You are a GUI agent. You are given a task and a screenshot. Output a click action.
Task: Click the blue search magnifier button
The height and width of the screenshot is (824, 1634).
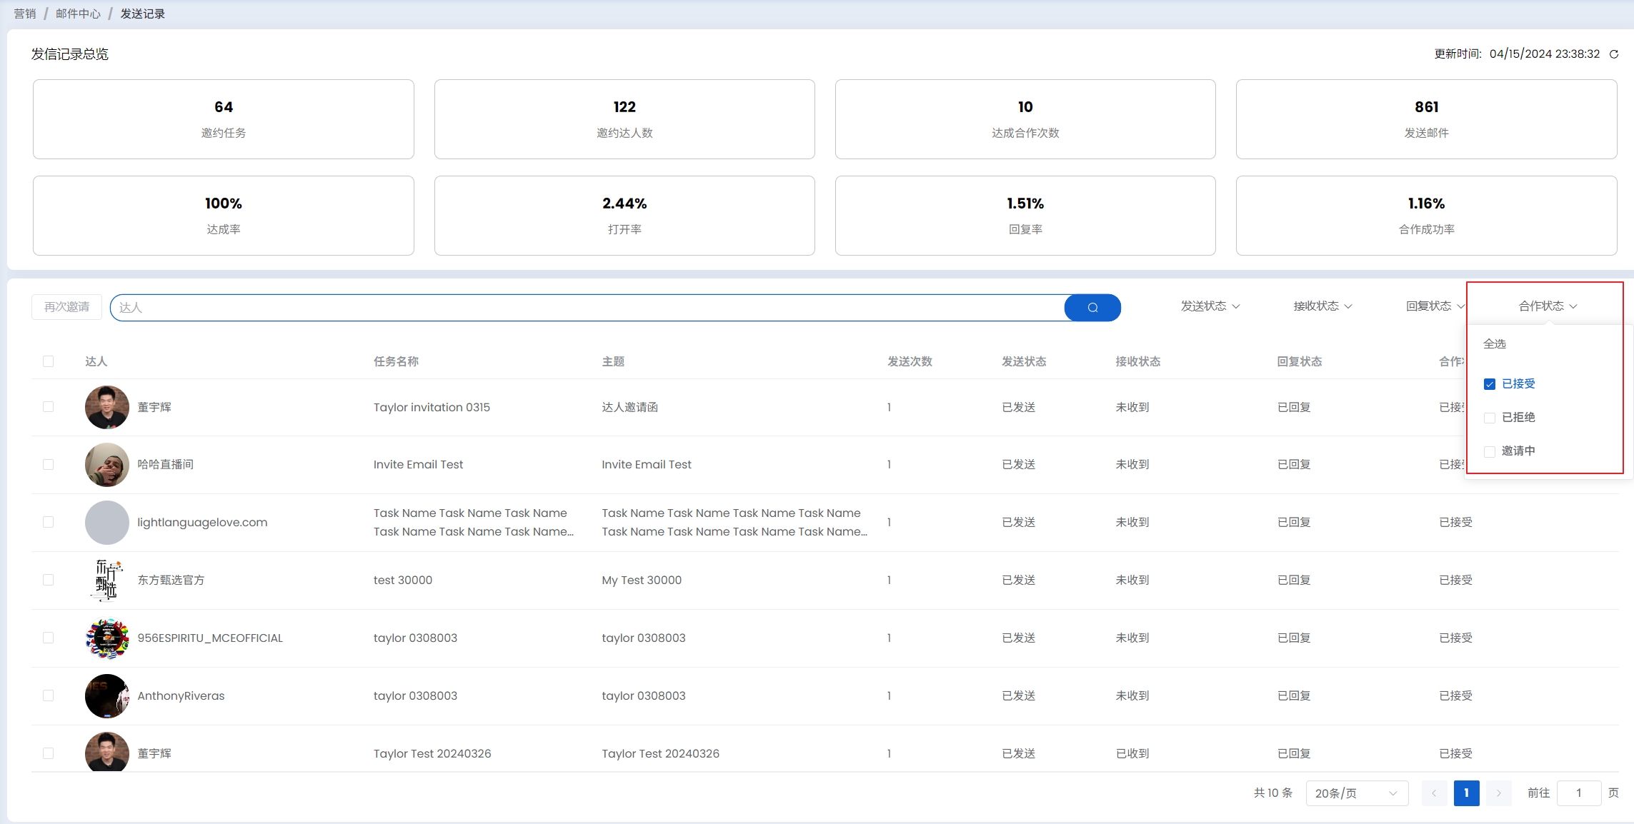[1092, 308]
